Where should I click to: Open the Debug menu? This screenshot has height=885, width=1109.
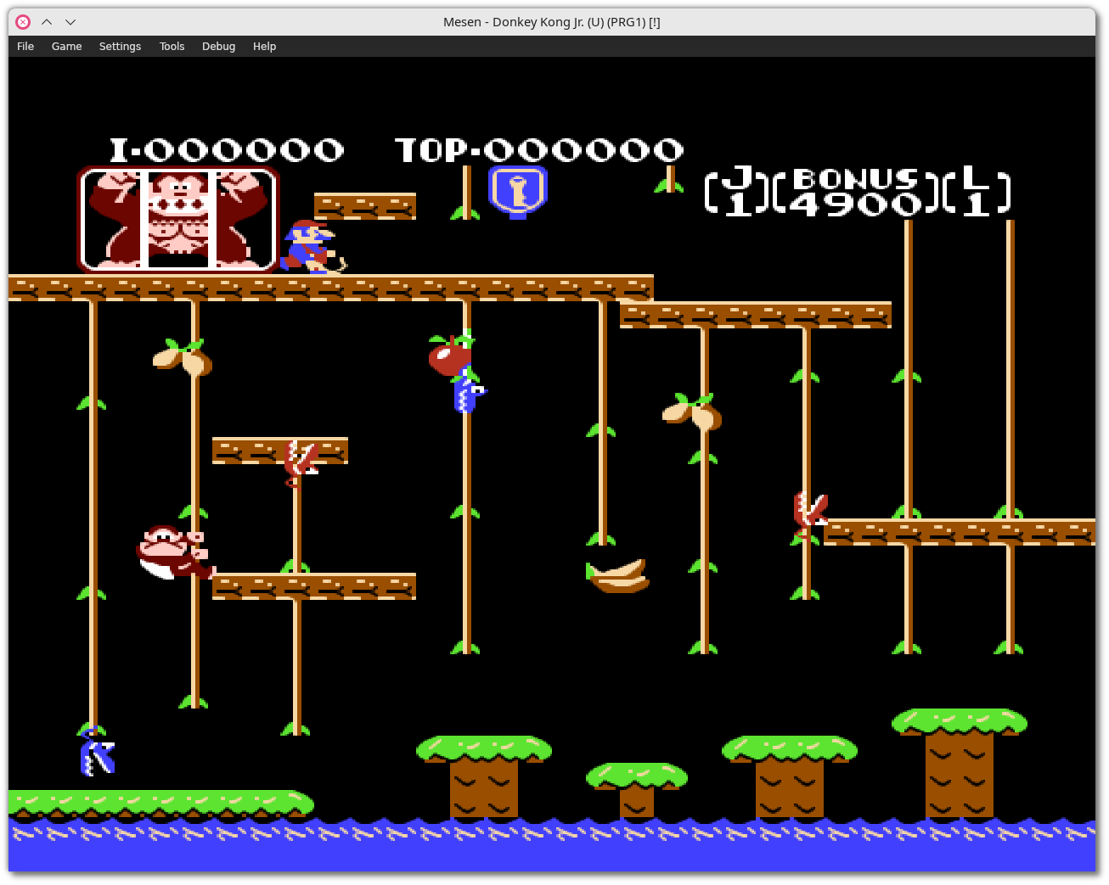click(x=218, y=47)
